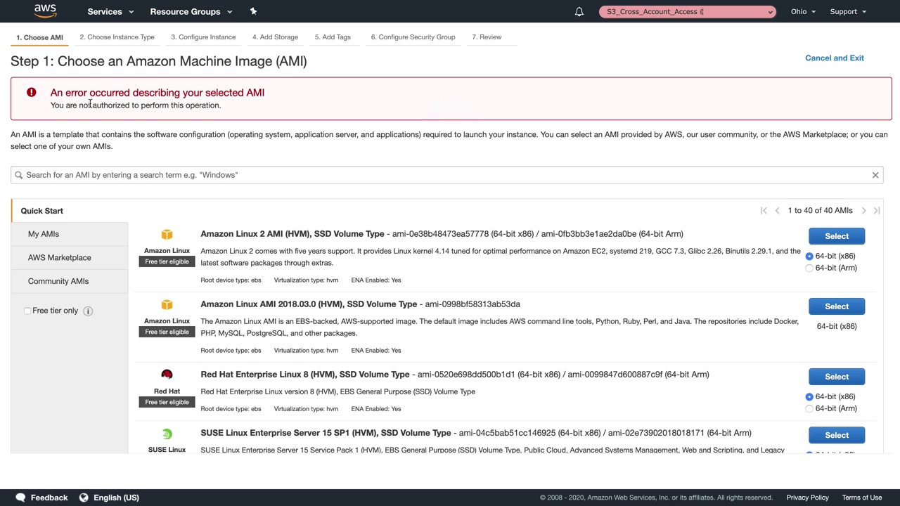This screenshot has height=506, width=900.
Task: Go to step 4. Add Storage
Action: pyautogui.click(x=275, y=37)
